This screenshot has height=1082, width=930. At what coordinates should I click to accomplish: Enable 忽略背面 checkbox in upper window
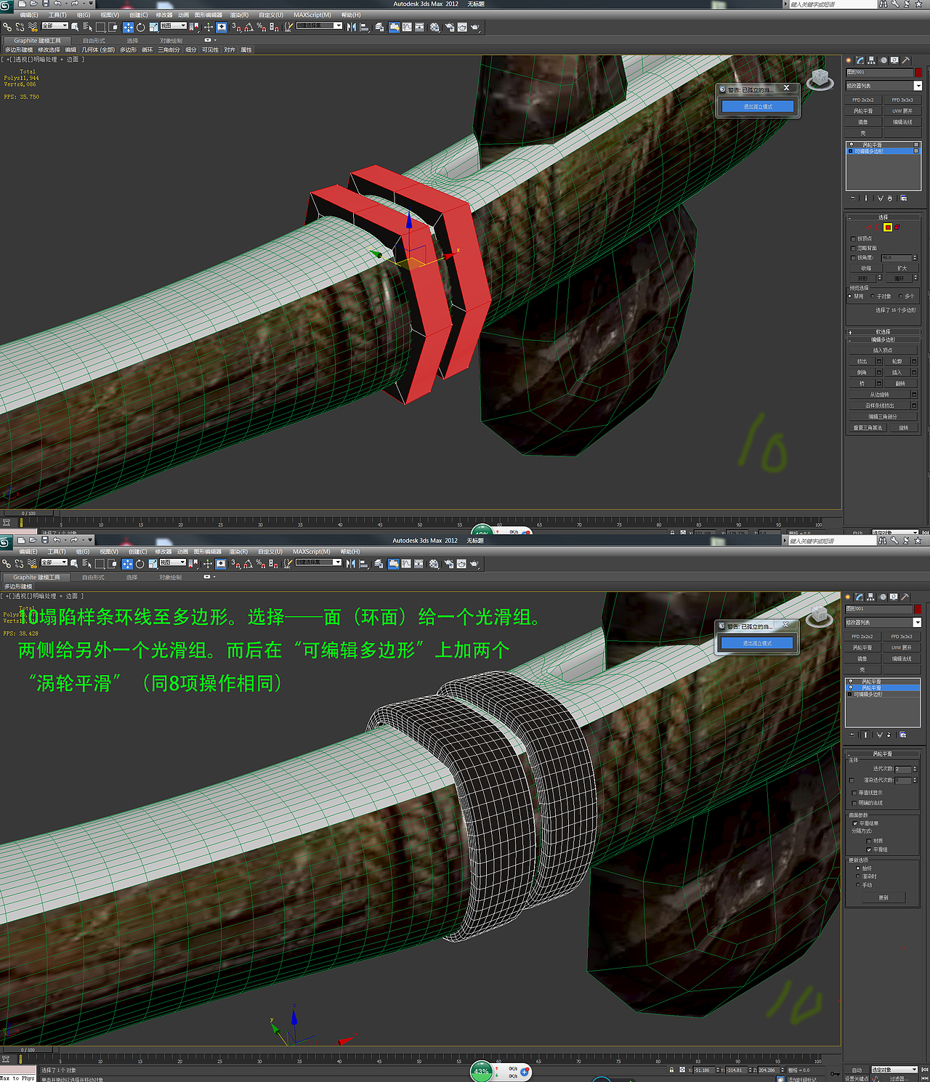point(853,248)
